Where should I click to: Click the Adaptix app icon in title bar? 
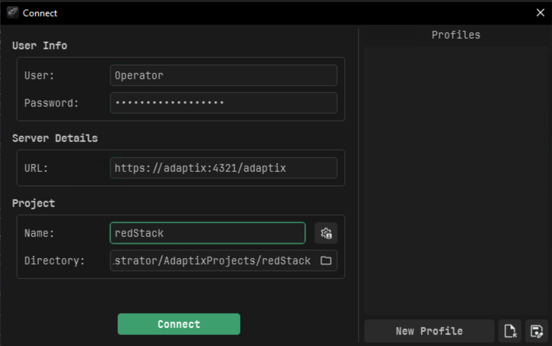tap(13, 13)
